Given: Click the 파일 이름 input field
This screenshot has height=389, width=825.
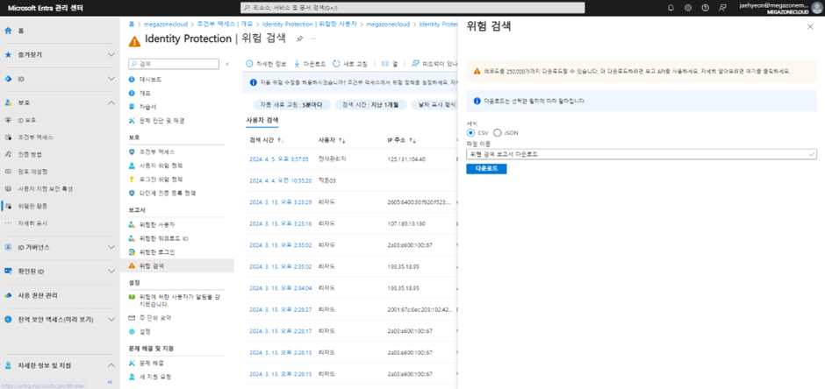Looking at the screenshot, I should (642, 154).
